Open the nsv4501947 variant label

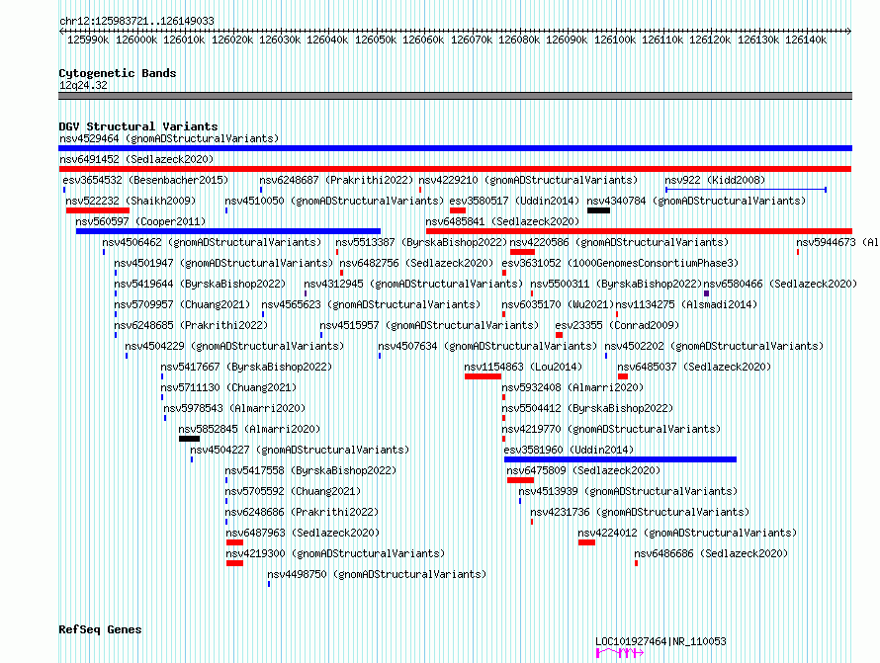pyautogui.click(x=223, y=263)
